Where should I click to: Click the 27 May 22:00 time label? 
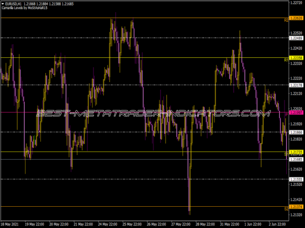pos(180,223)
